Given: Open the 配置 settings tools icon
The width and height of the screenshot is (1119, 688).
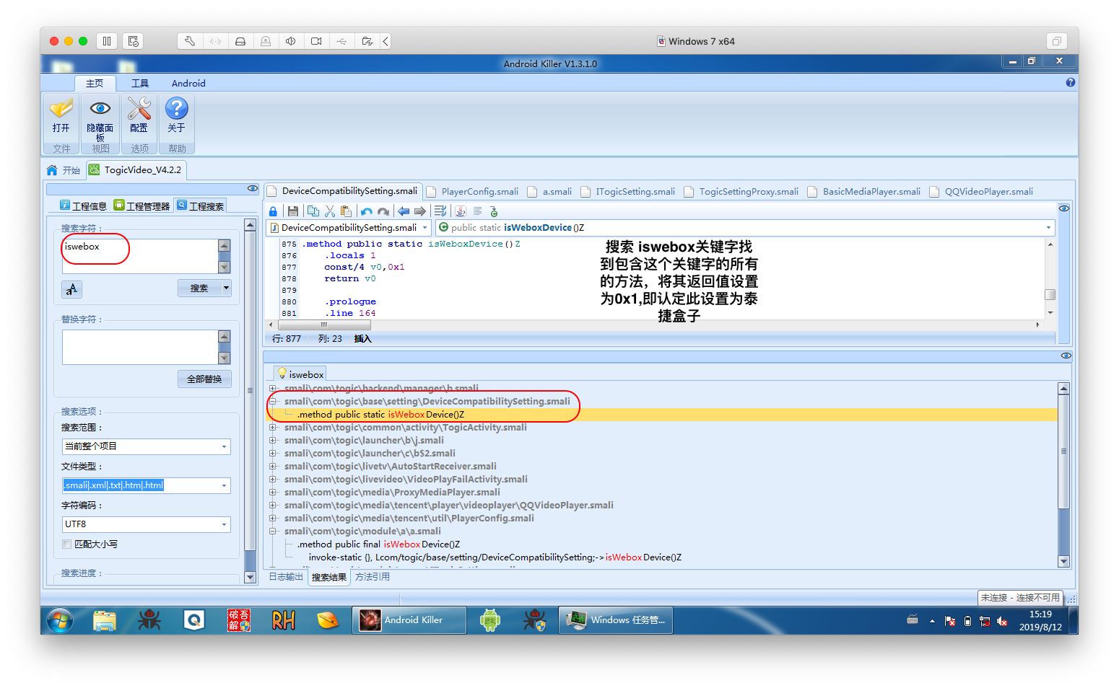Looking at the screenshot, I should (139, 109).
